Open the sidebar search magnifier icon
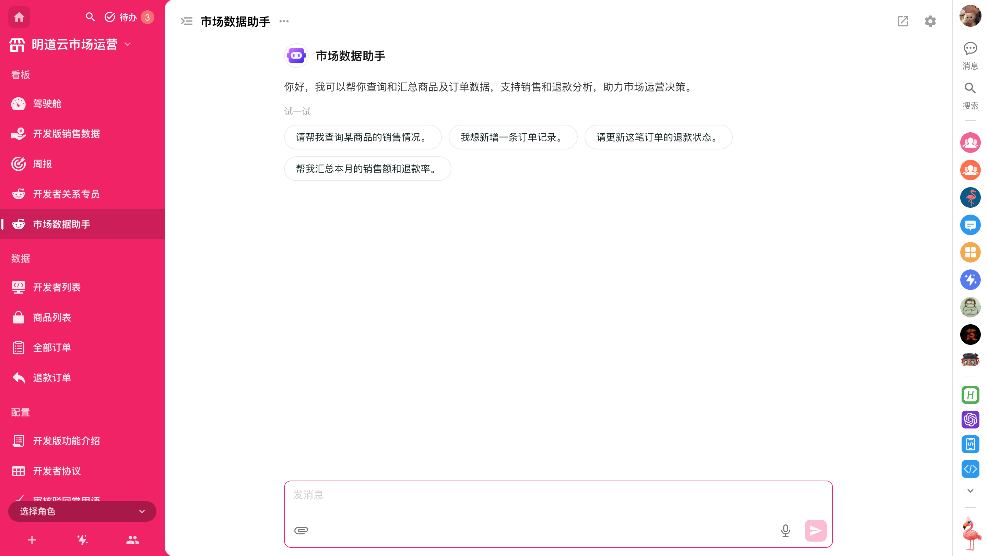 point(90,17)
